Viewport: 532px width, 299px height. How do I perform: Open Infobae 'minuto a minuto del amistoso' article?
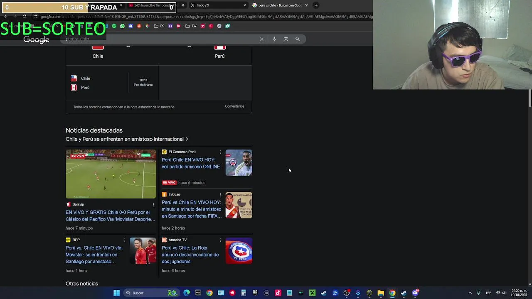point(192,209)
